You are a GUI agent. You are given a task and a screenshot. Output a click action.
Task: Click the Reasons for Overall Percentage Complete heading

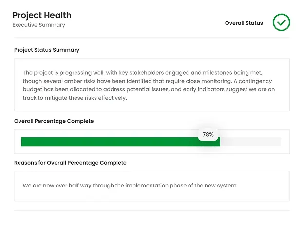(x=70, y=163)
